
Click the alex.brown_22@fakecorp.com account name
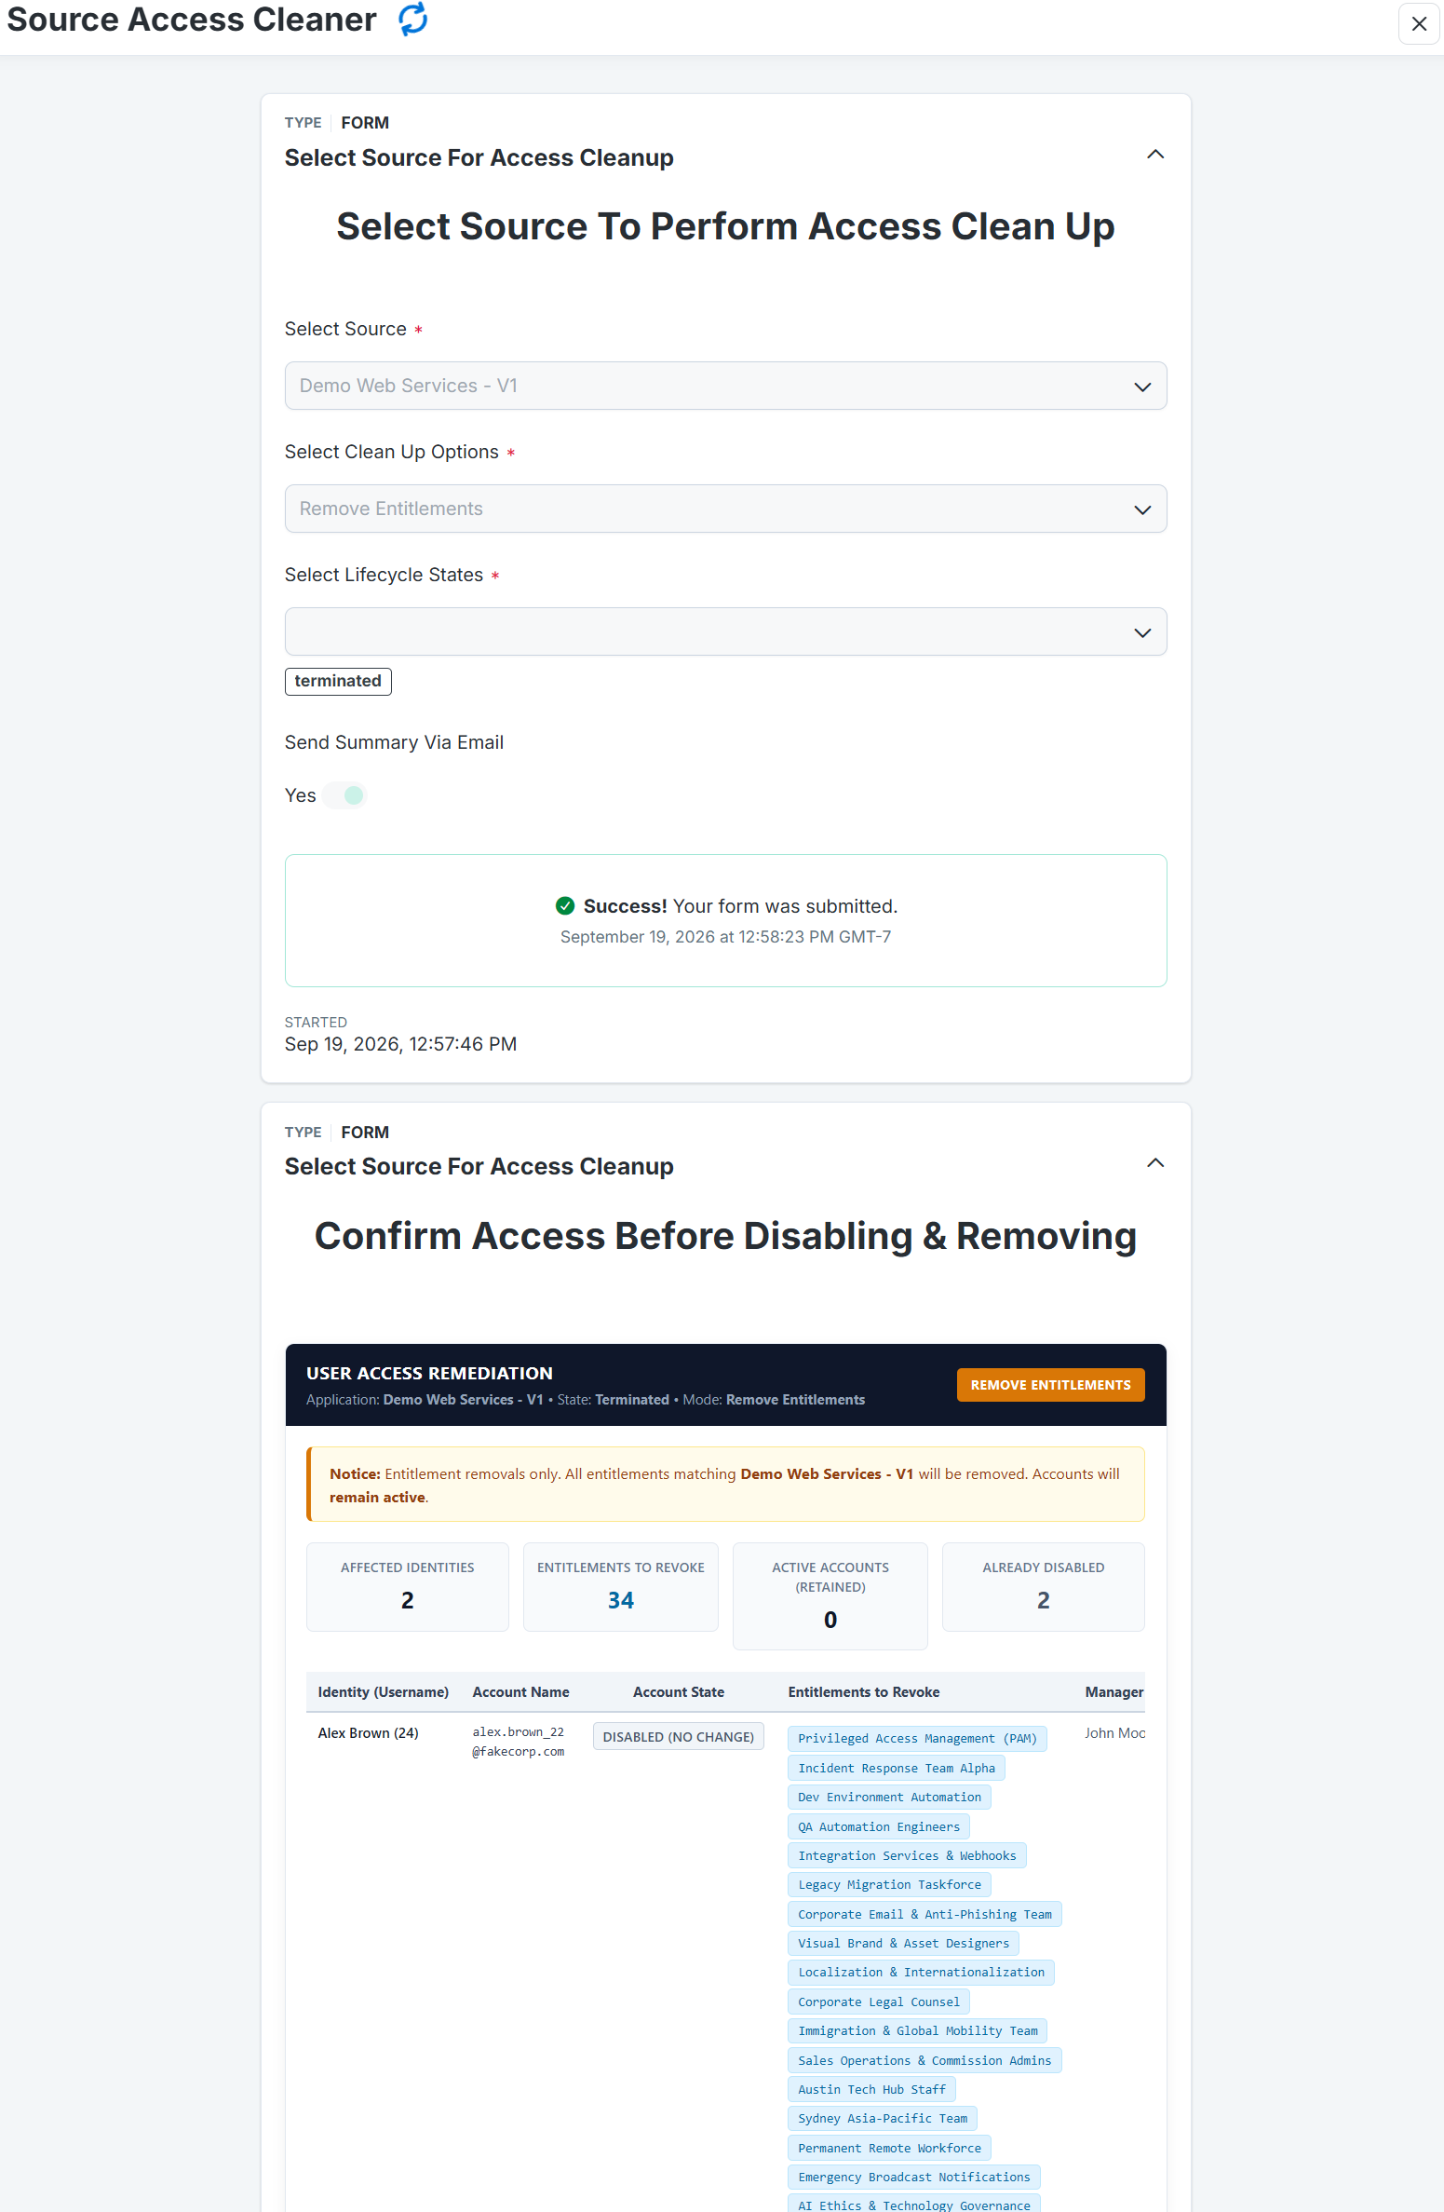pyautogui.click(x=518, y=1742)
